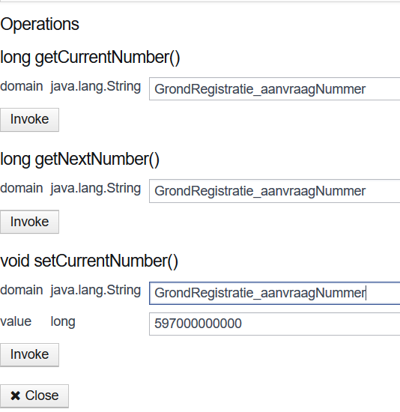Select the value field containing 597000000000

(274, 324)
